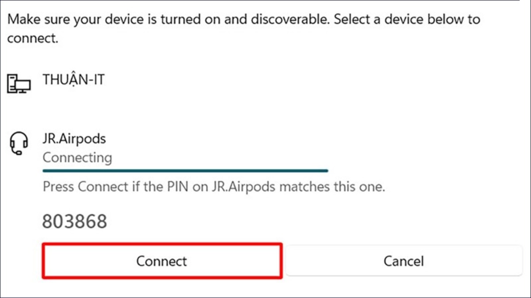
Task: Click the Connect button
Action: point(162,261)
